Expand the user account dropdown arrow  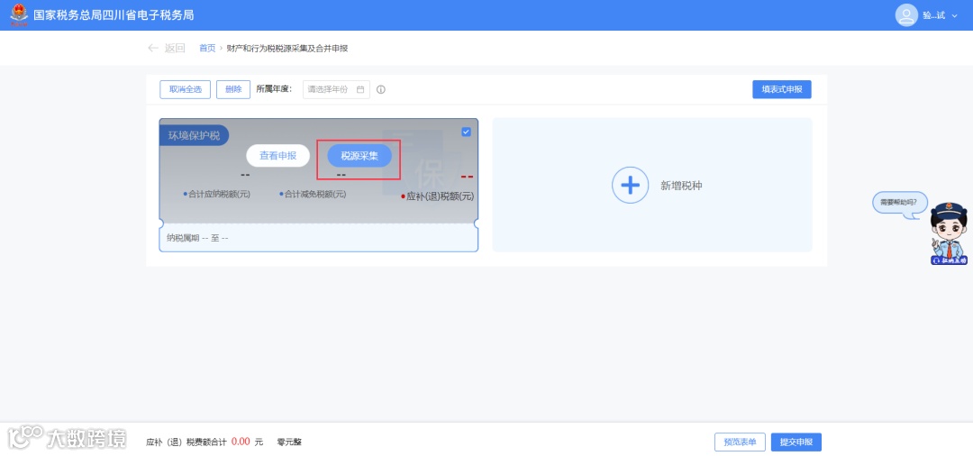coord(954,15)
